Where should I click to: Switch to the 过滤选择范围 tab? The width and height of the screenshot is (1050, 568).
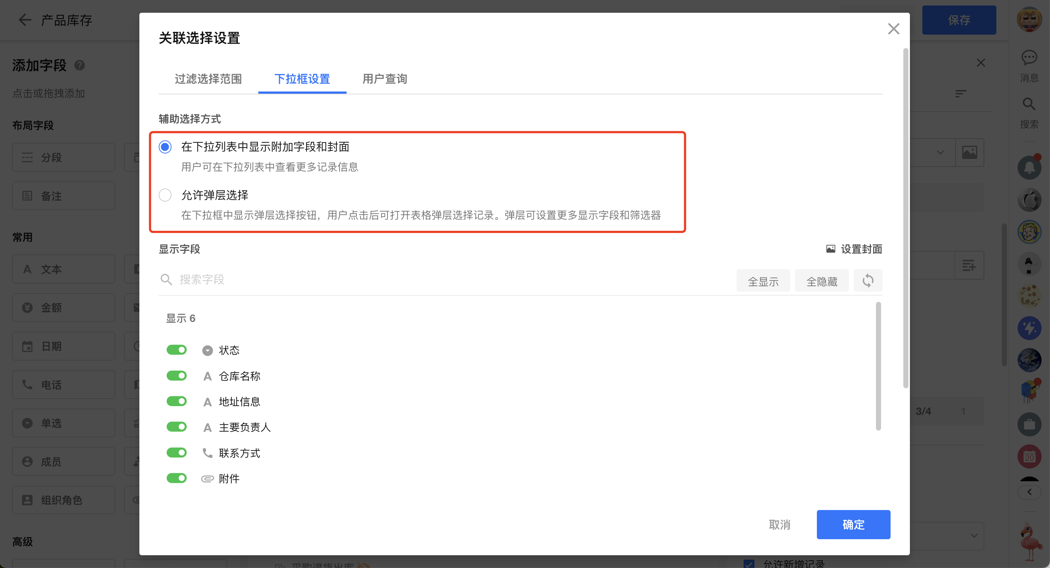tap(208, 79)
